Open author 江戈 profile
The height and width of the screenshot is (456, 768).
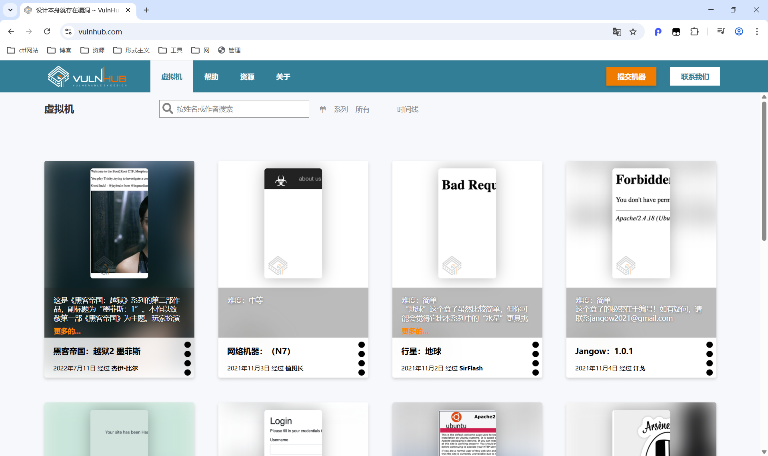click(639, 368)
